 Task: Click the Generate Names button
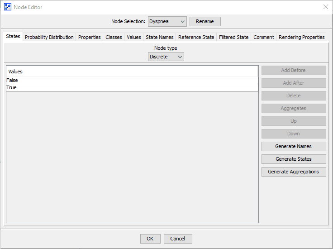pyautogui.click(x=294, y=146)
